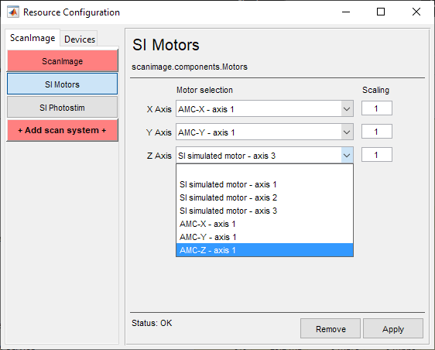This screenshot has width=435, height=350.
Task: Close the Resource Configuration window
Action: 416,12
